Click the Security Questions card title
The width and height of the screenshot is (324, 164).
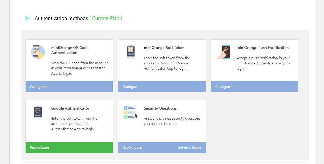click(x=160, y=108)
